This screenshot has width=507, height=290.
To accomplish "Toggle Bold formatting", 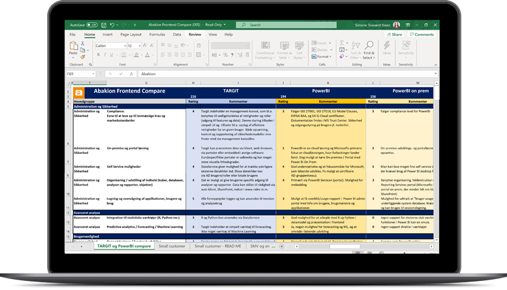I will (99, 55).
